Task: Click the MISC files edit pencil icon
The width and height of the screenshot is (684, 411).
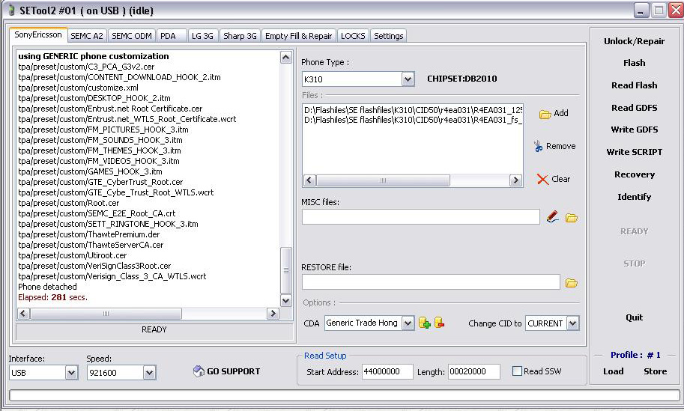Action: [553, 216]
